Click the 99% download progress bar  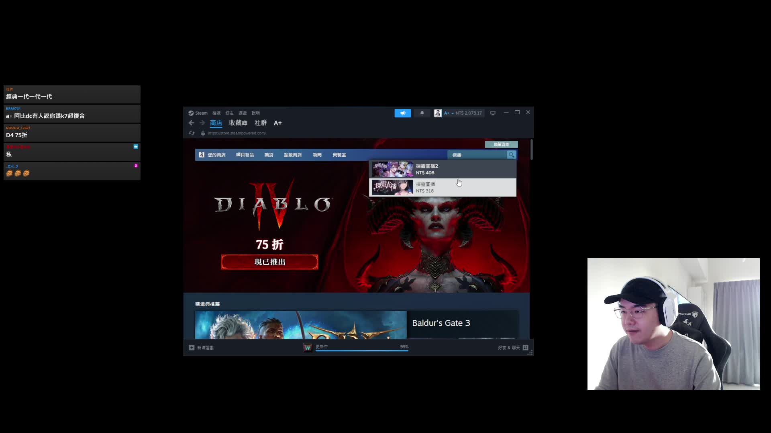[362, 350]
